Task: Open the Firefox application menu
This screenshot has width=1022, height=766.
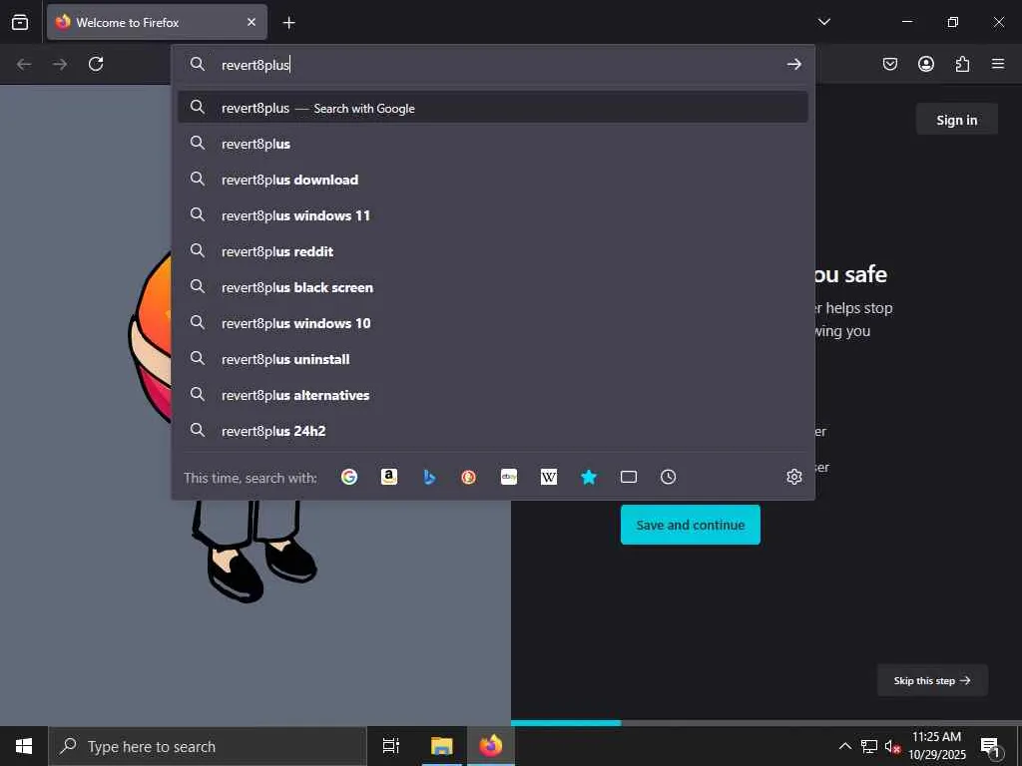Action: (x=998, y=64)
